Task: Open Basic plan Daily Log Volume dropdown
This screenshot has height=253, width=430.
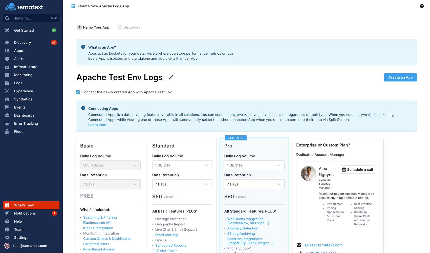Action: (110, 165)
